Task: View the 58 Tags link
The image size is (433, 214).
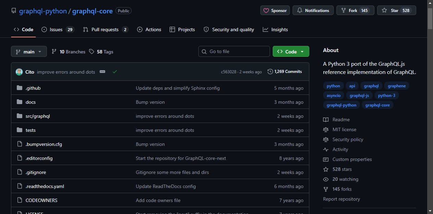Action: point(101,52)
